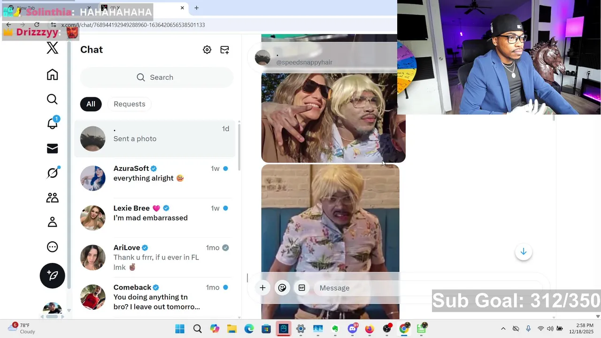This screenshot has width=601, height=338.
Task: Open the GIF picker in message bar
Action: (302, 288)
